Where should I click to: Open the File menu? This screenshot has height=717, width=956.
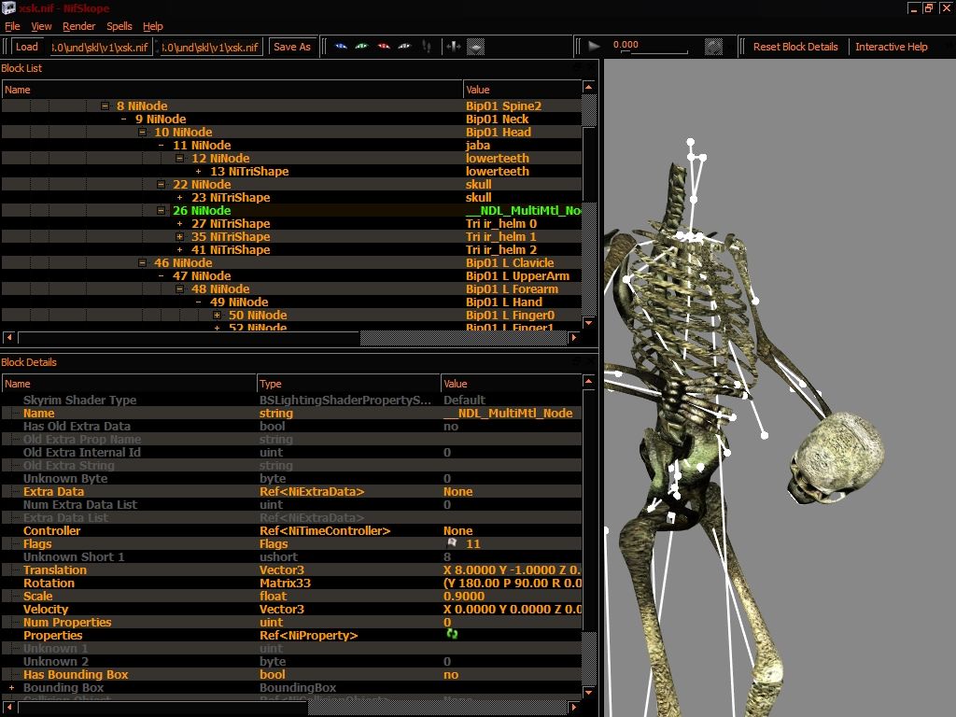pos(12,26)
